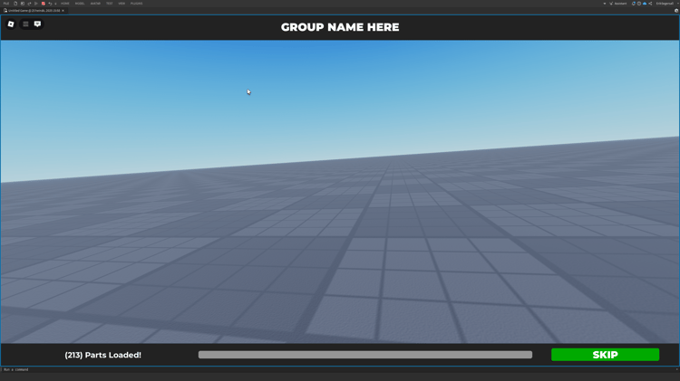Image resolution: width=680 pixels, height=381 pixels.
Task: Click the gray loading progress bar
Action: coord(365,355)
